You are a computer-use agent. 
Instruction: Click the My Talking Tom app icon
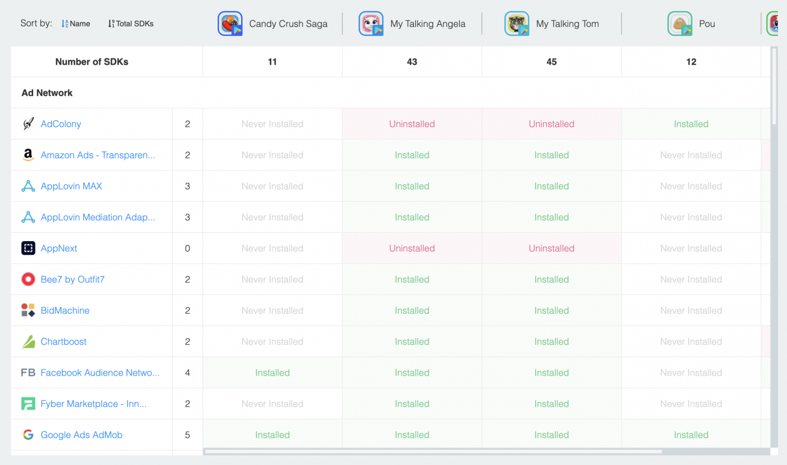(517, 24)
